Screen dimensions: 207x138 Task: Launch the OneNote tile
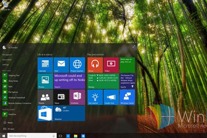point(77,97)
